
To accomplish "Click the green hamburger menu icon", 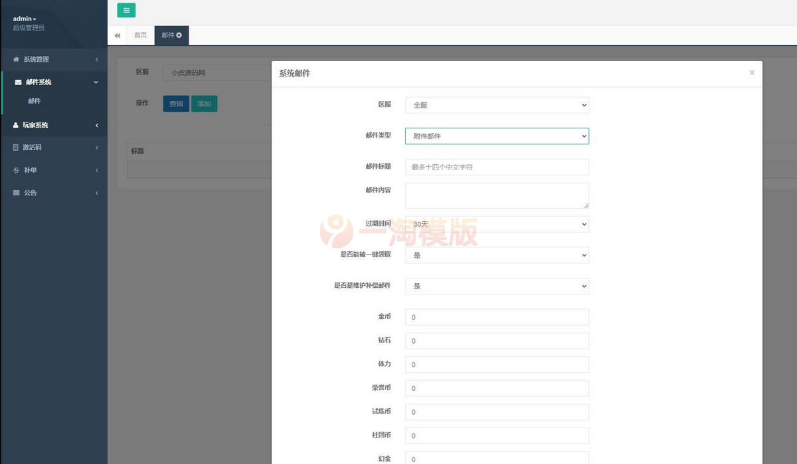I will tap(126, 10).
